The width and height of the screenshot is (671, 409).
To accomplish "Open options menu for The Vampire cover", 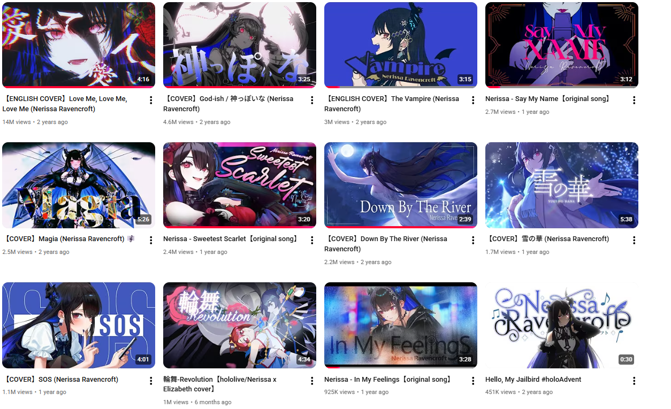I will coord(473,100).
